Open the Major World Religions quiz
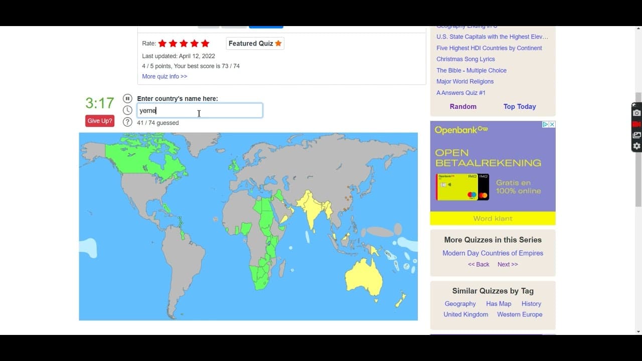Image resolution: width=642 pixels, height=361 pixels. [x=465, y=82]
